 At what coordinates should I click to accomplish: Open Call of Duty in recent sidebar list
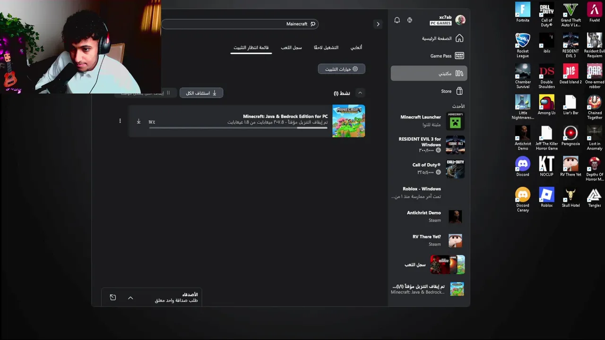429,169
